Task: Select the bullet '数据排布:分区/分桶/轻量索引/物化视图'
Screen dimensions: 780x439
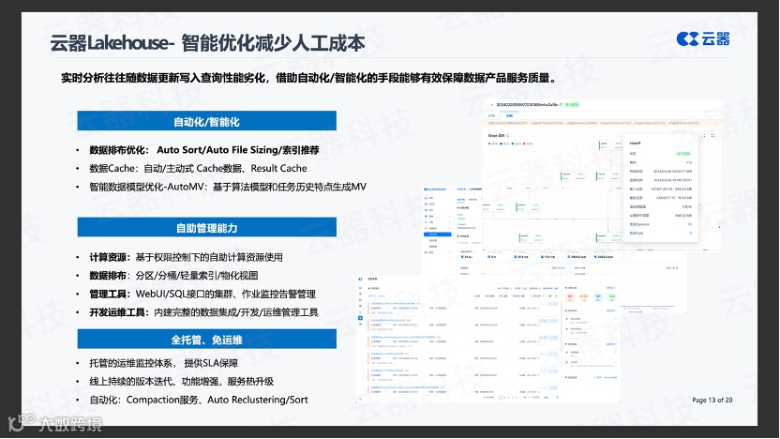Action: coord(173,276)
